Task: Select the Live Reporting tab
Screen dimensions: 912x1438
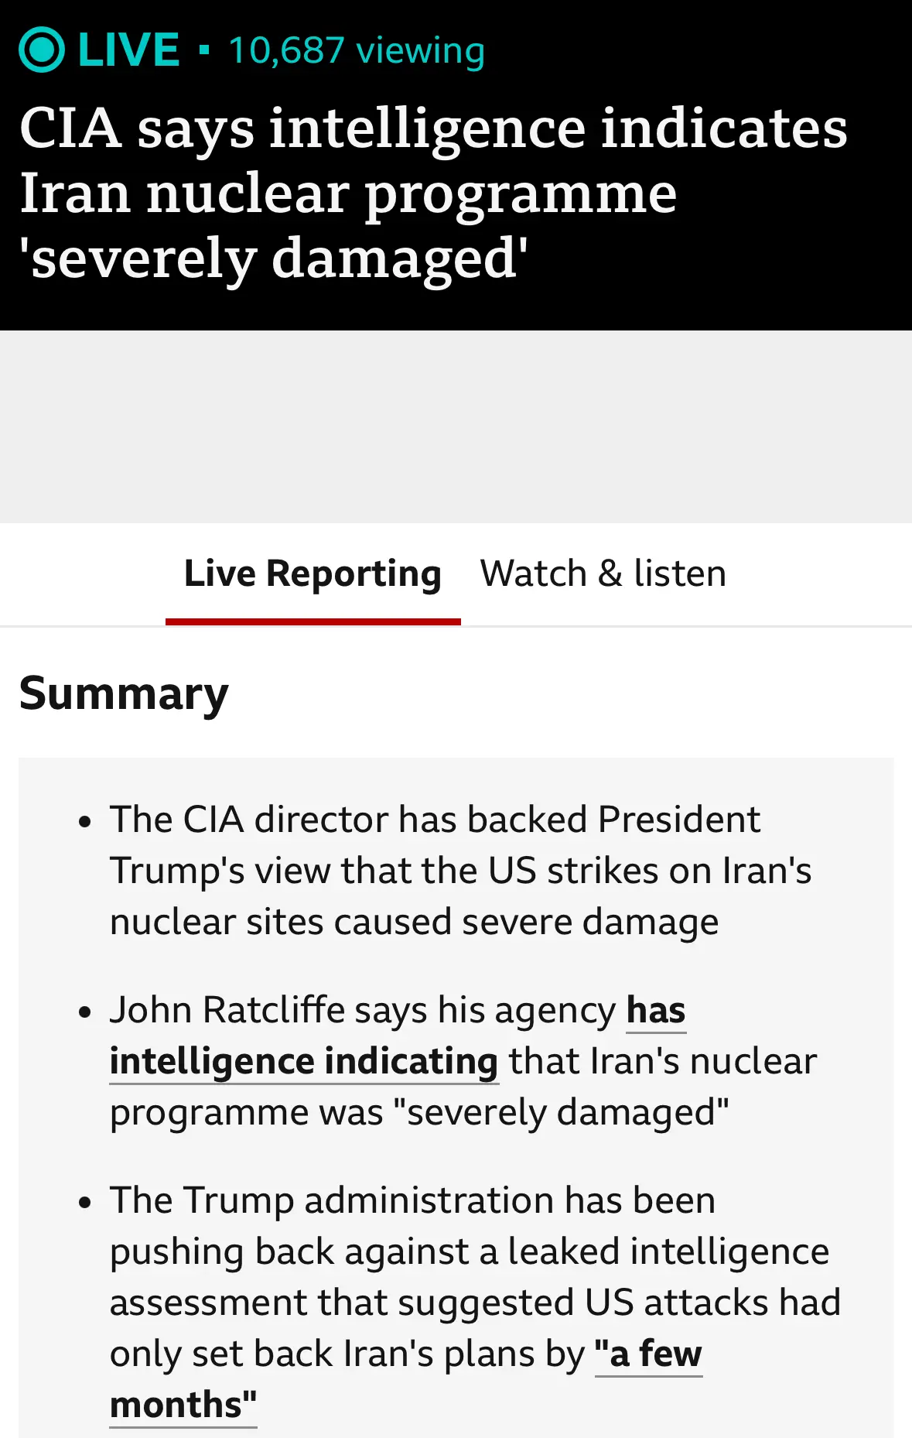Action: click(313, 574)
